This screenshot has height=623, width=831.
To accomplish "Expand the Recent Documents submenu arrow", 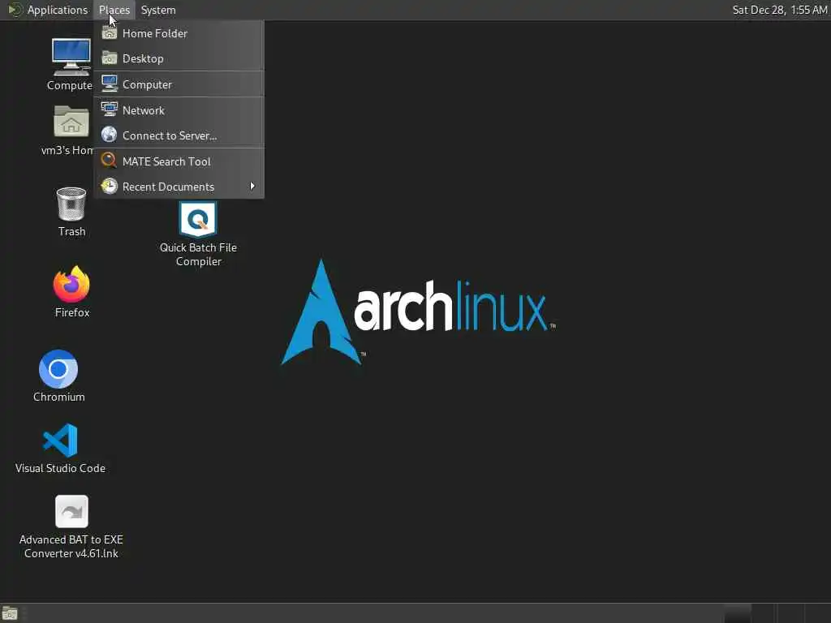I will [x=252, y=186].
